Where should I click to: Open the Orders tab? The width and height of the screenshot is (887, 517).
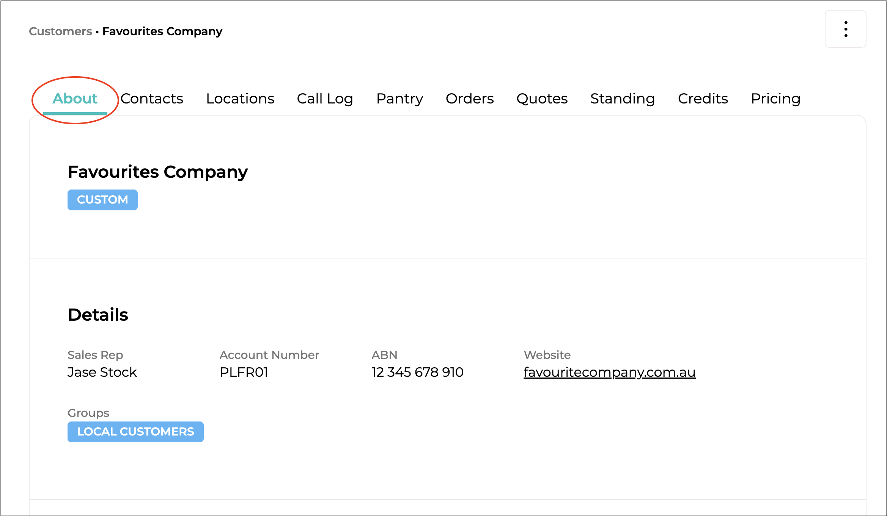[470, 99]
